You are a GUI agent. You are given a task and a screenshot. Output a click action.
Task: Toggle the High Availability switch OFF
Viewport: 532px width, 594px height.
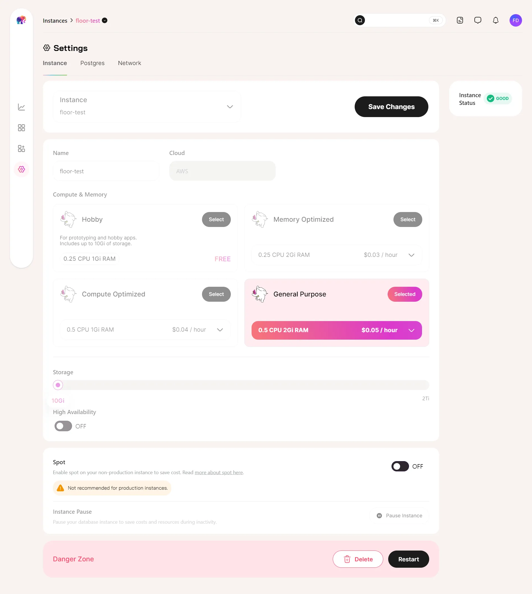(63, 426)
